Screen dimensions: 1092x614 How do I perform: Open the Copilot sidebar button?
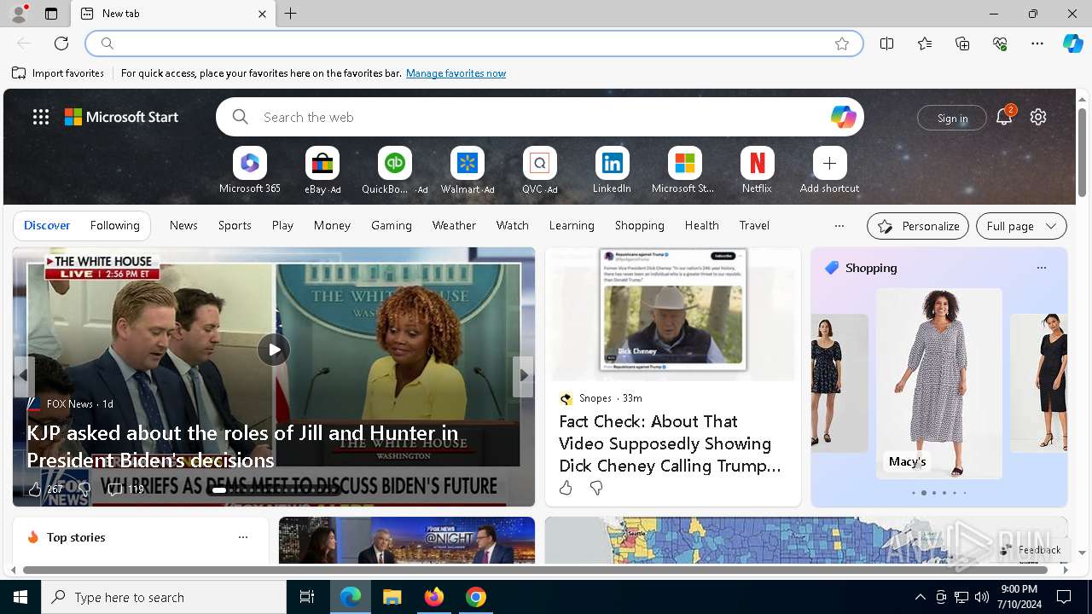pyautogui.click(x=1072, y=43)
